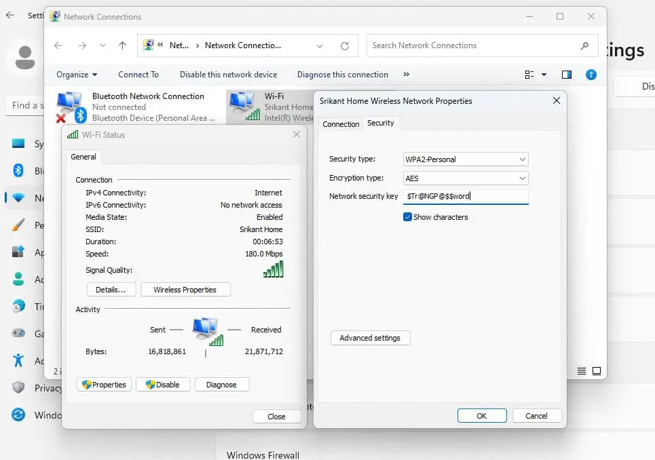This screenshot has height=460, width=655.
Task: Uncheck the Show characters checkbox
Action: click(408, 217)
